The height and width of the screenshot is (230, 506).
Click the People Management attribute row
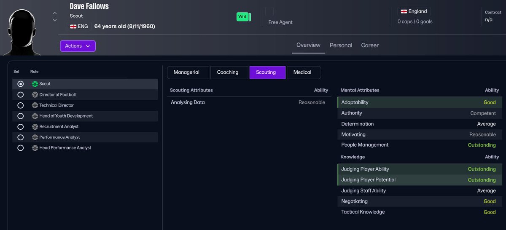420,145
